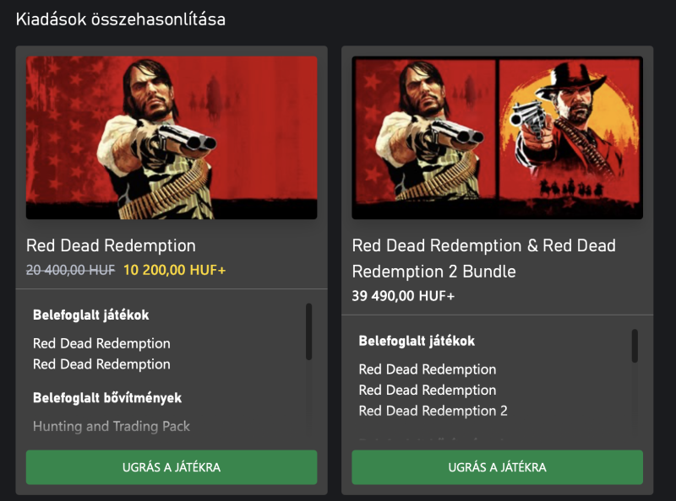Click the left card's "UGRÁS A JÁTÉKRA" button
This screenshot has width=676, height=501.
click(172, 467)
